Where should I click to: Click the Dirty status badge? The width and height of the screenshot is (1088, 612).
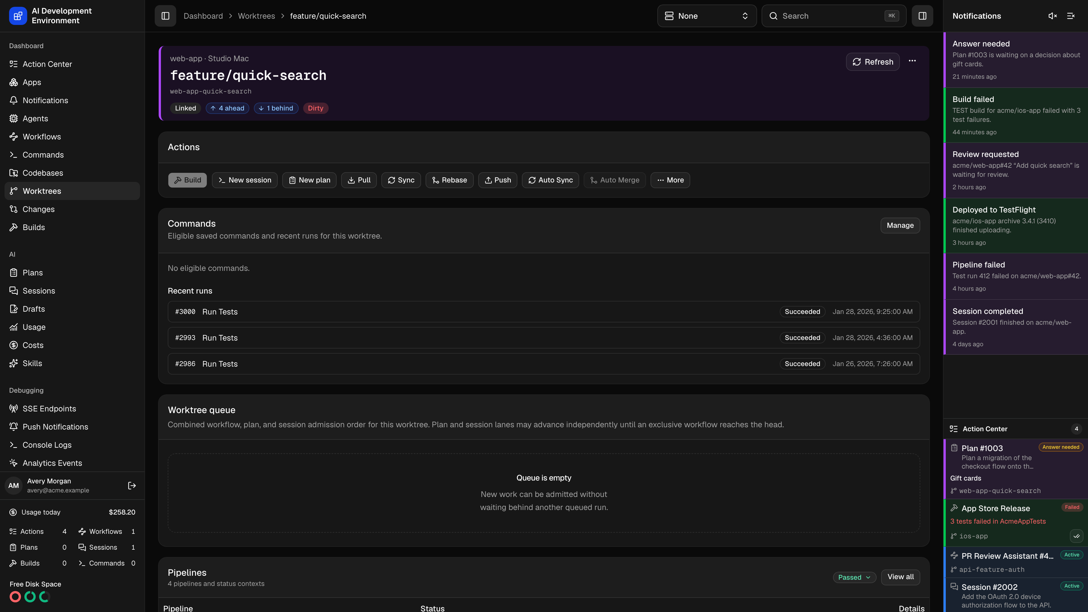[316, 108]
